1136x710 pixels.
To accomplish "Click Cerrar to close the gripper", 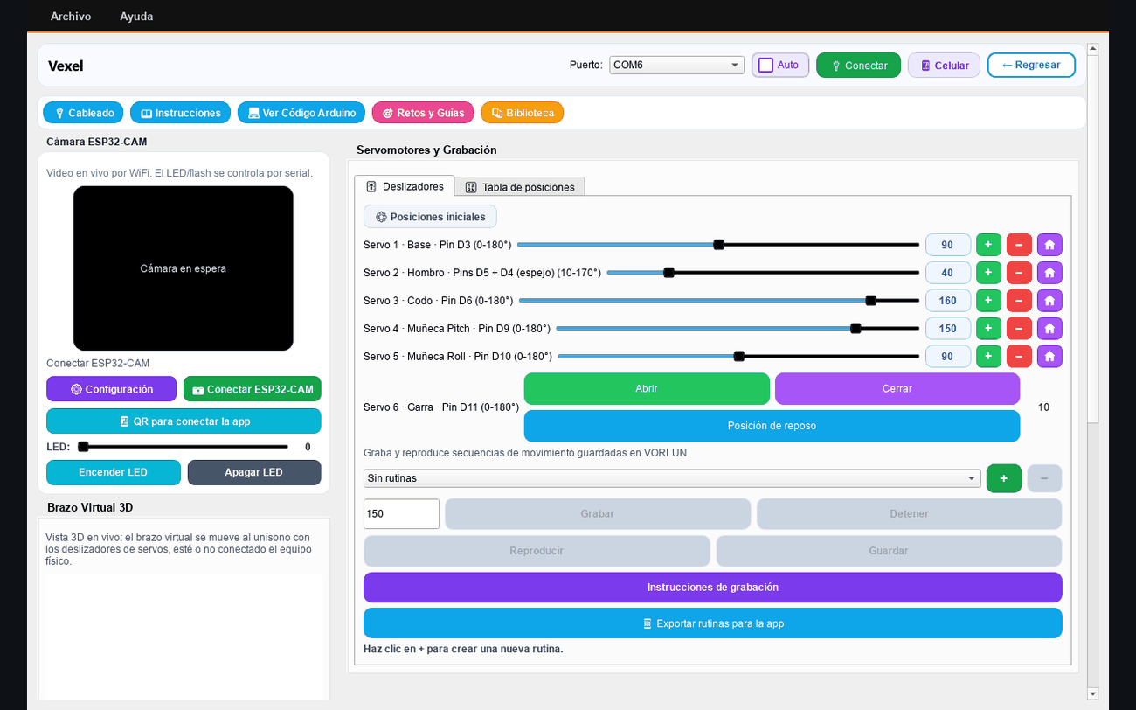I will click(897, 388).
